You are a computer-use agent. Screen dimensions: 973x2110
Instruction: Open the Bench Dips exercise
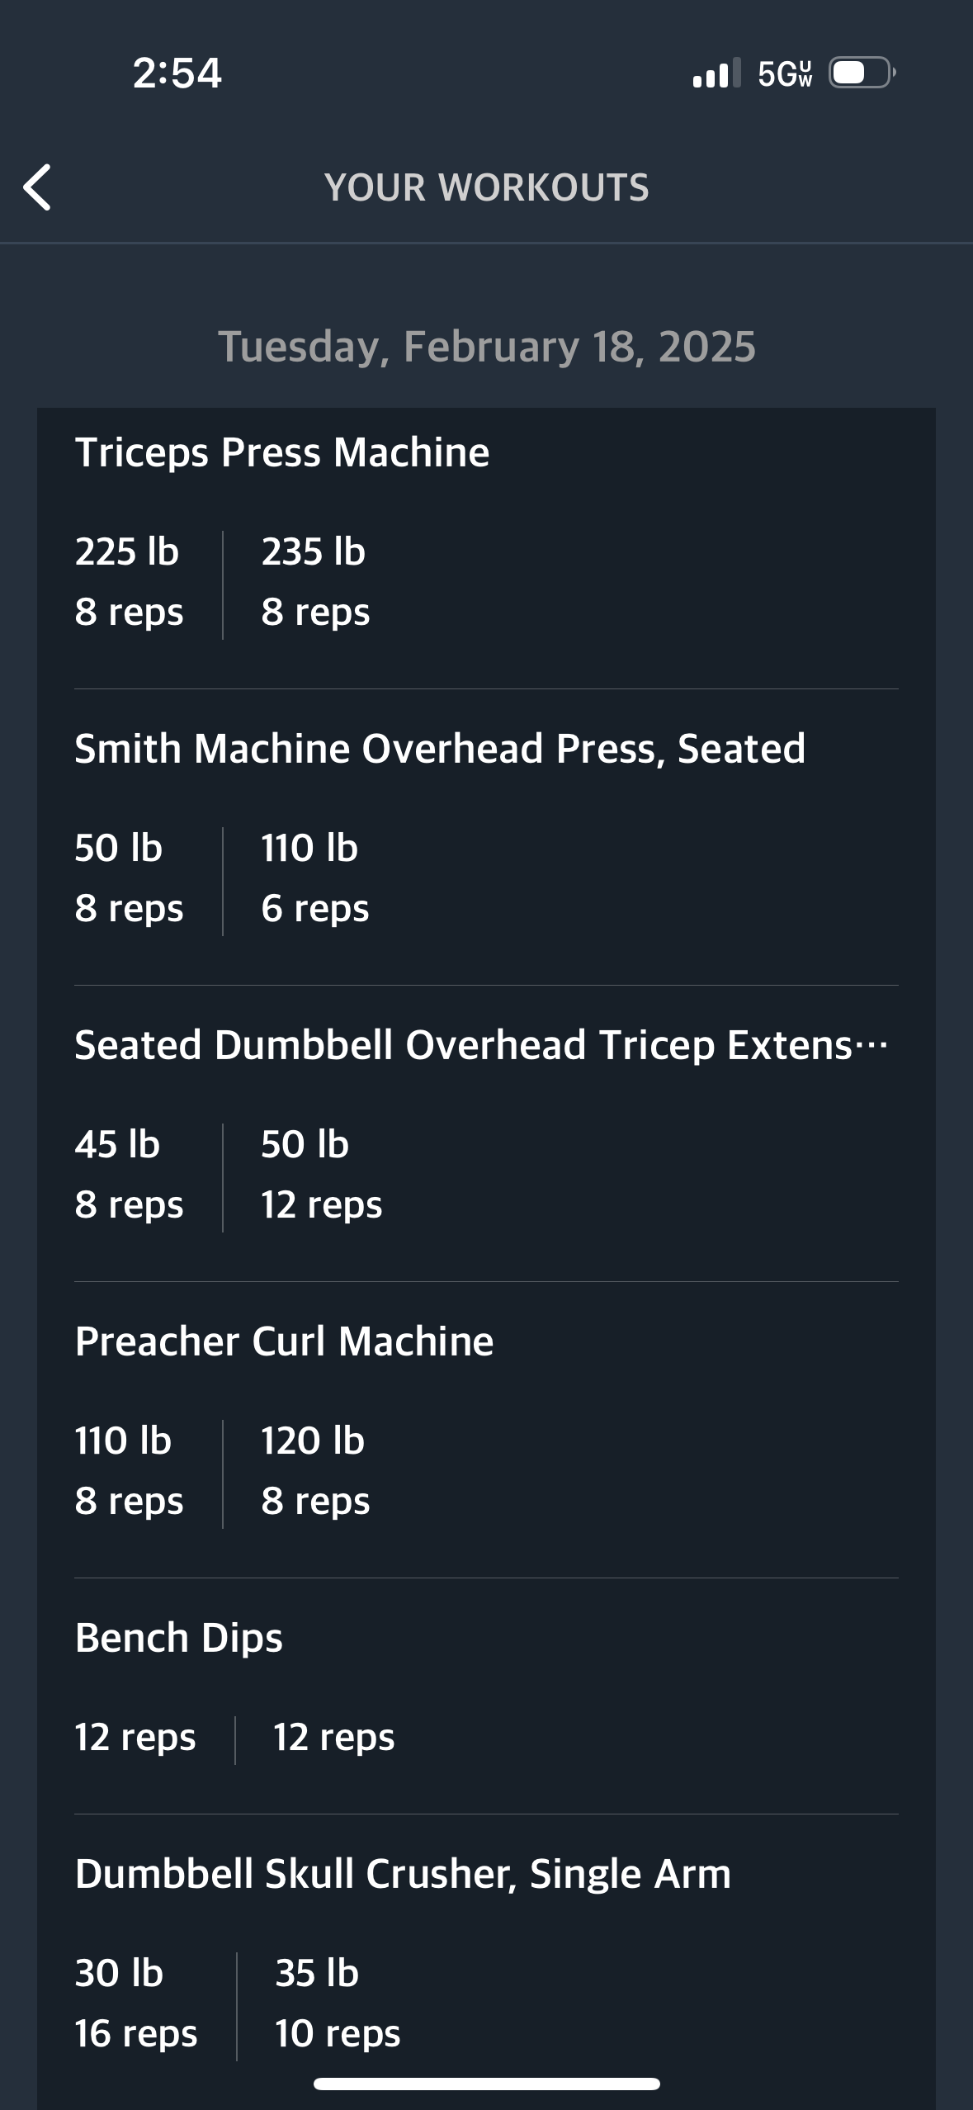[x=179, y=1638]
